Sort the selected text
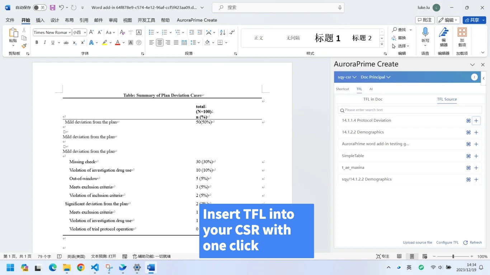490x275 pixels. [222, 32]
